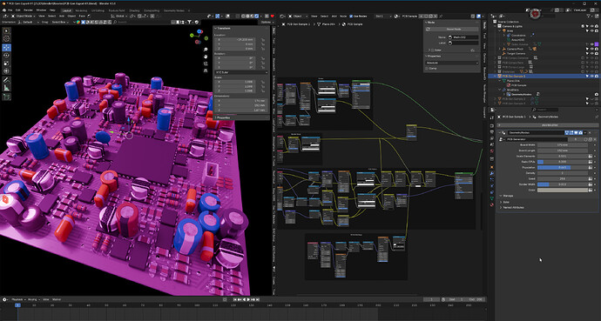
Task: Jump to the timeline start frame button
Action: tap(235, 299)
